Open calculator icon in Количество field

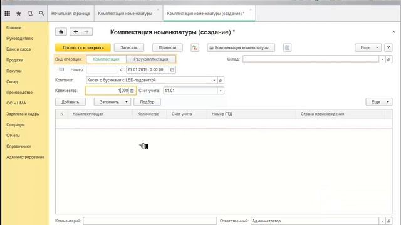coord(132,91)
